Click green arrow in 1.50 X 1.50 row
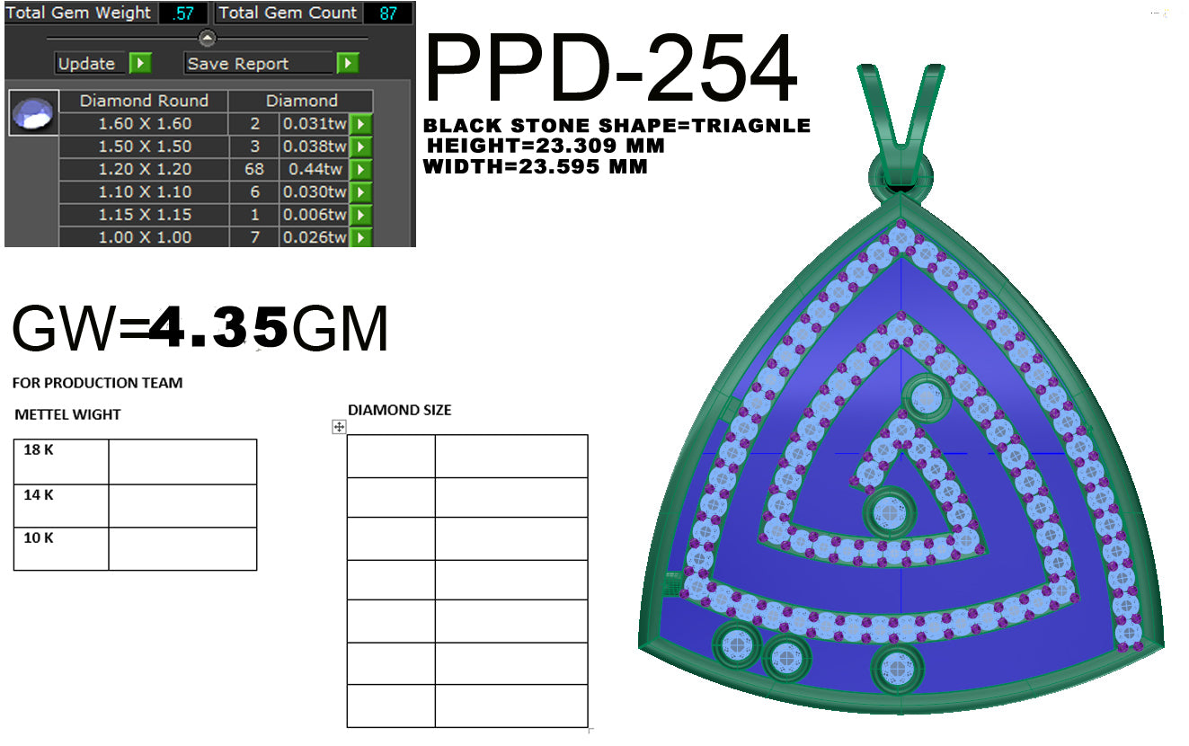The height and width of the screenshot is (746, 1189). tap(361, 147)
